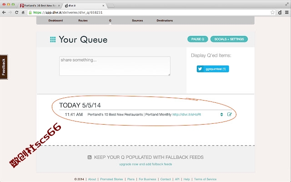291x182 pixels.
Task: Click the 11:41 AM scheduled time
Action: 74,114
